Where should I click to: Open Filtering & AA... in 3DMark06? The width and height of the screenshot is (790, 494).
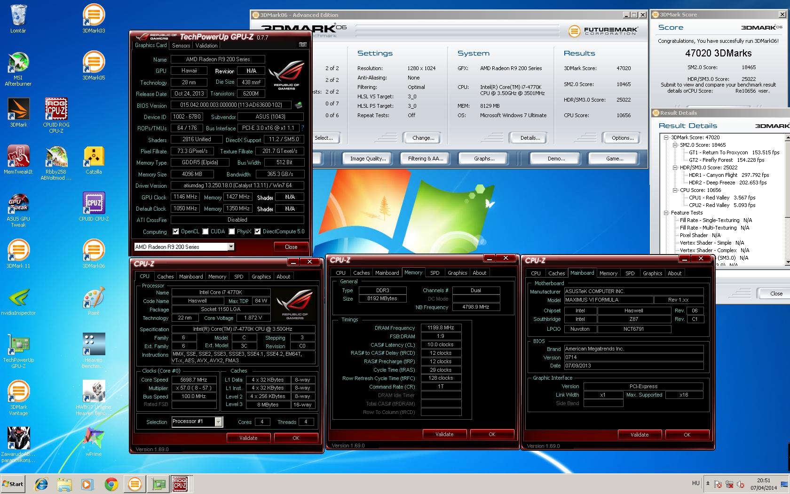(426, 159)
